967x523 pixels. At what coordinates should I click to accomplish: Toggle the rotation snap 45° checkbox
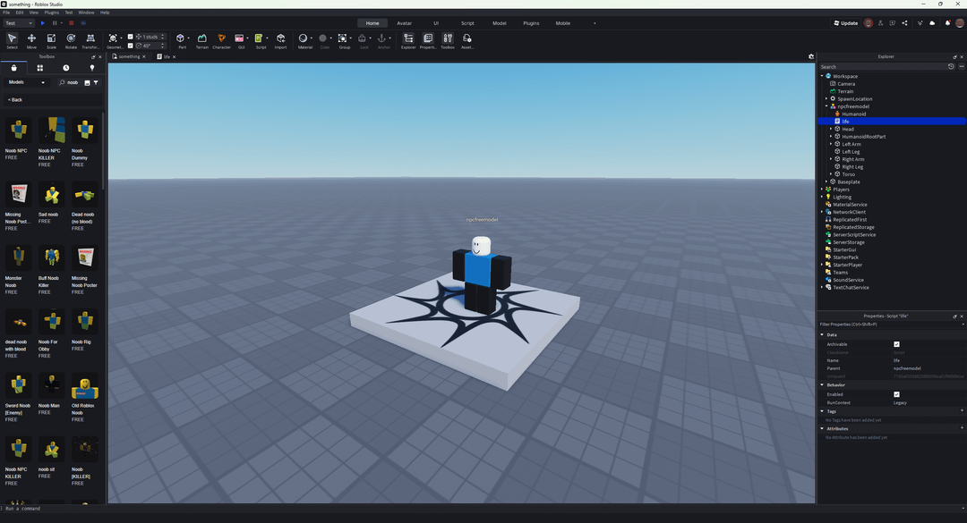tap(131, 45)
